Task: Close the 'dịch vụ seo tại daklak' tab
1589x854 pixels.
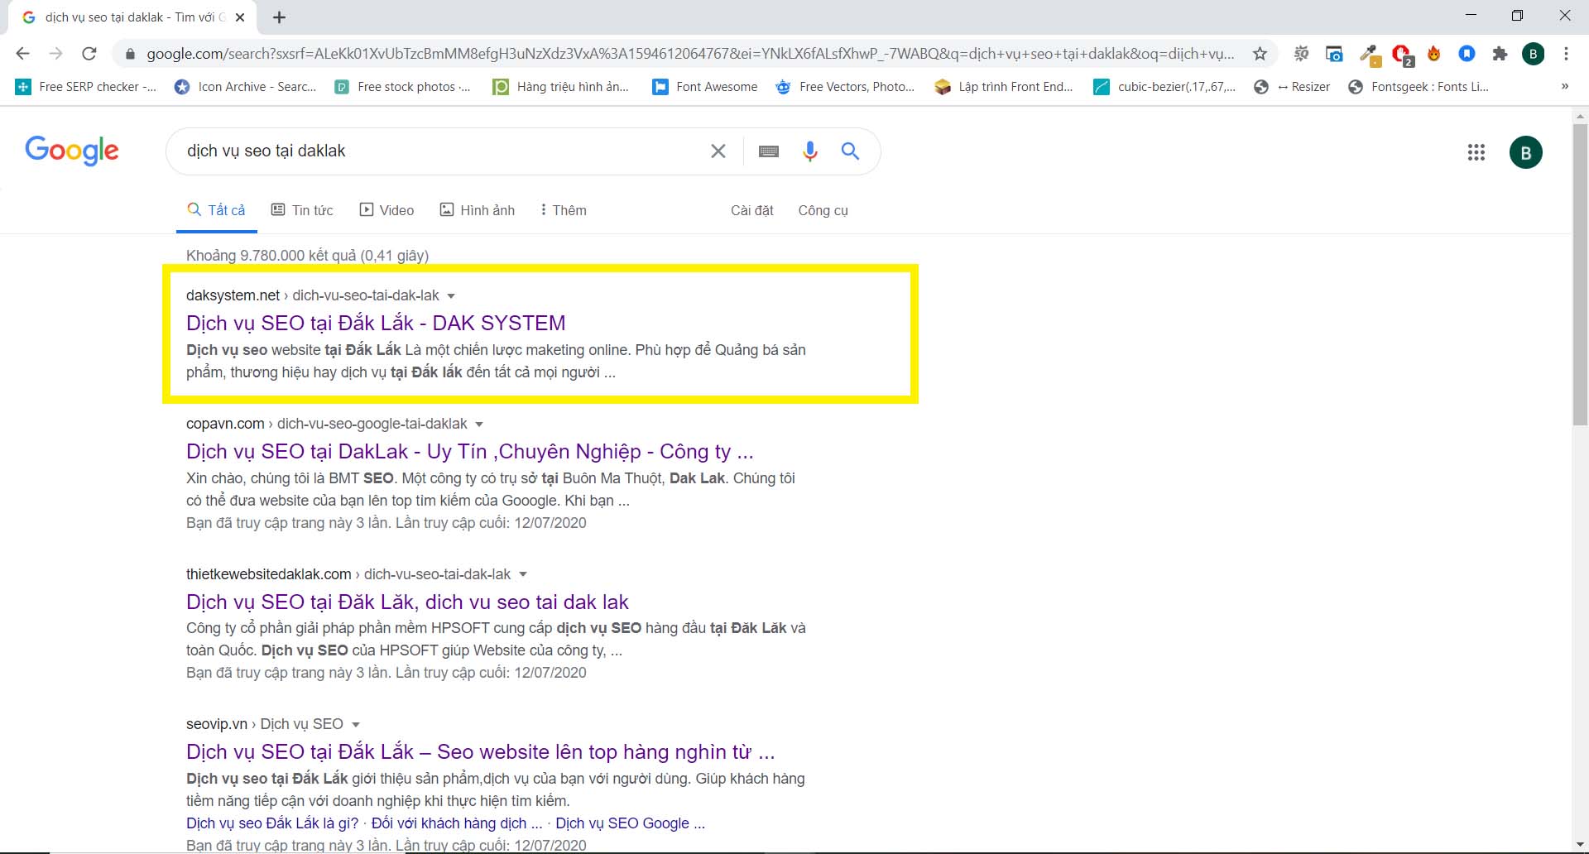Action: pyautogui.click(x=240, y=17)
